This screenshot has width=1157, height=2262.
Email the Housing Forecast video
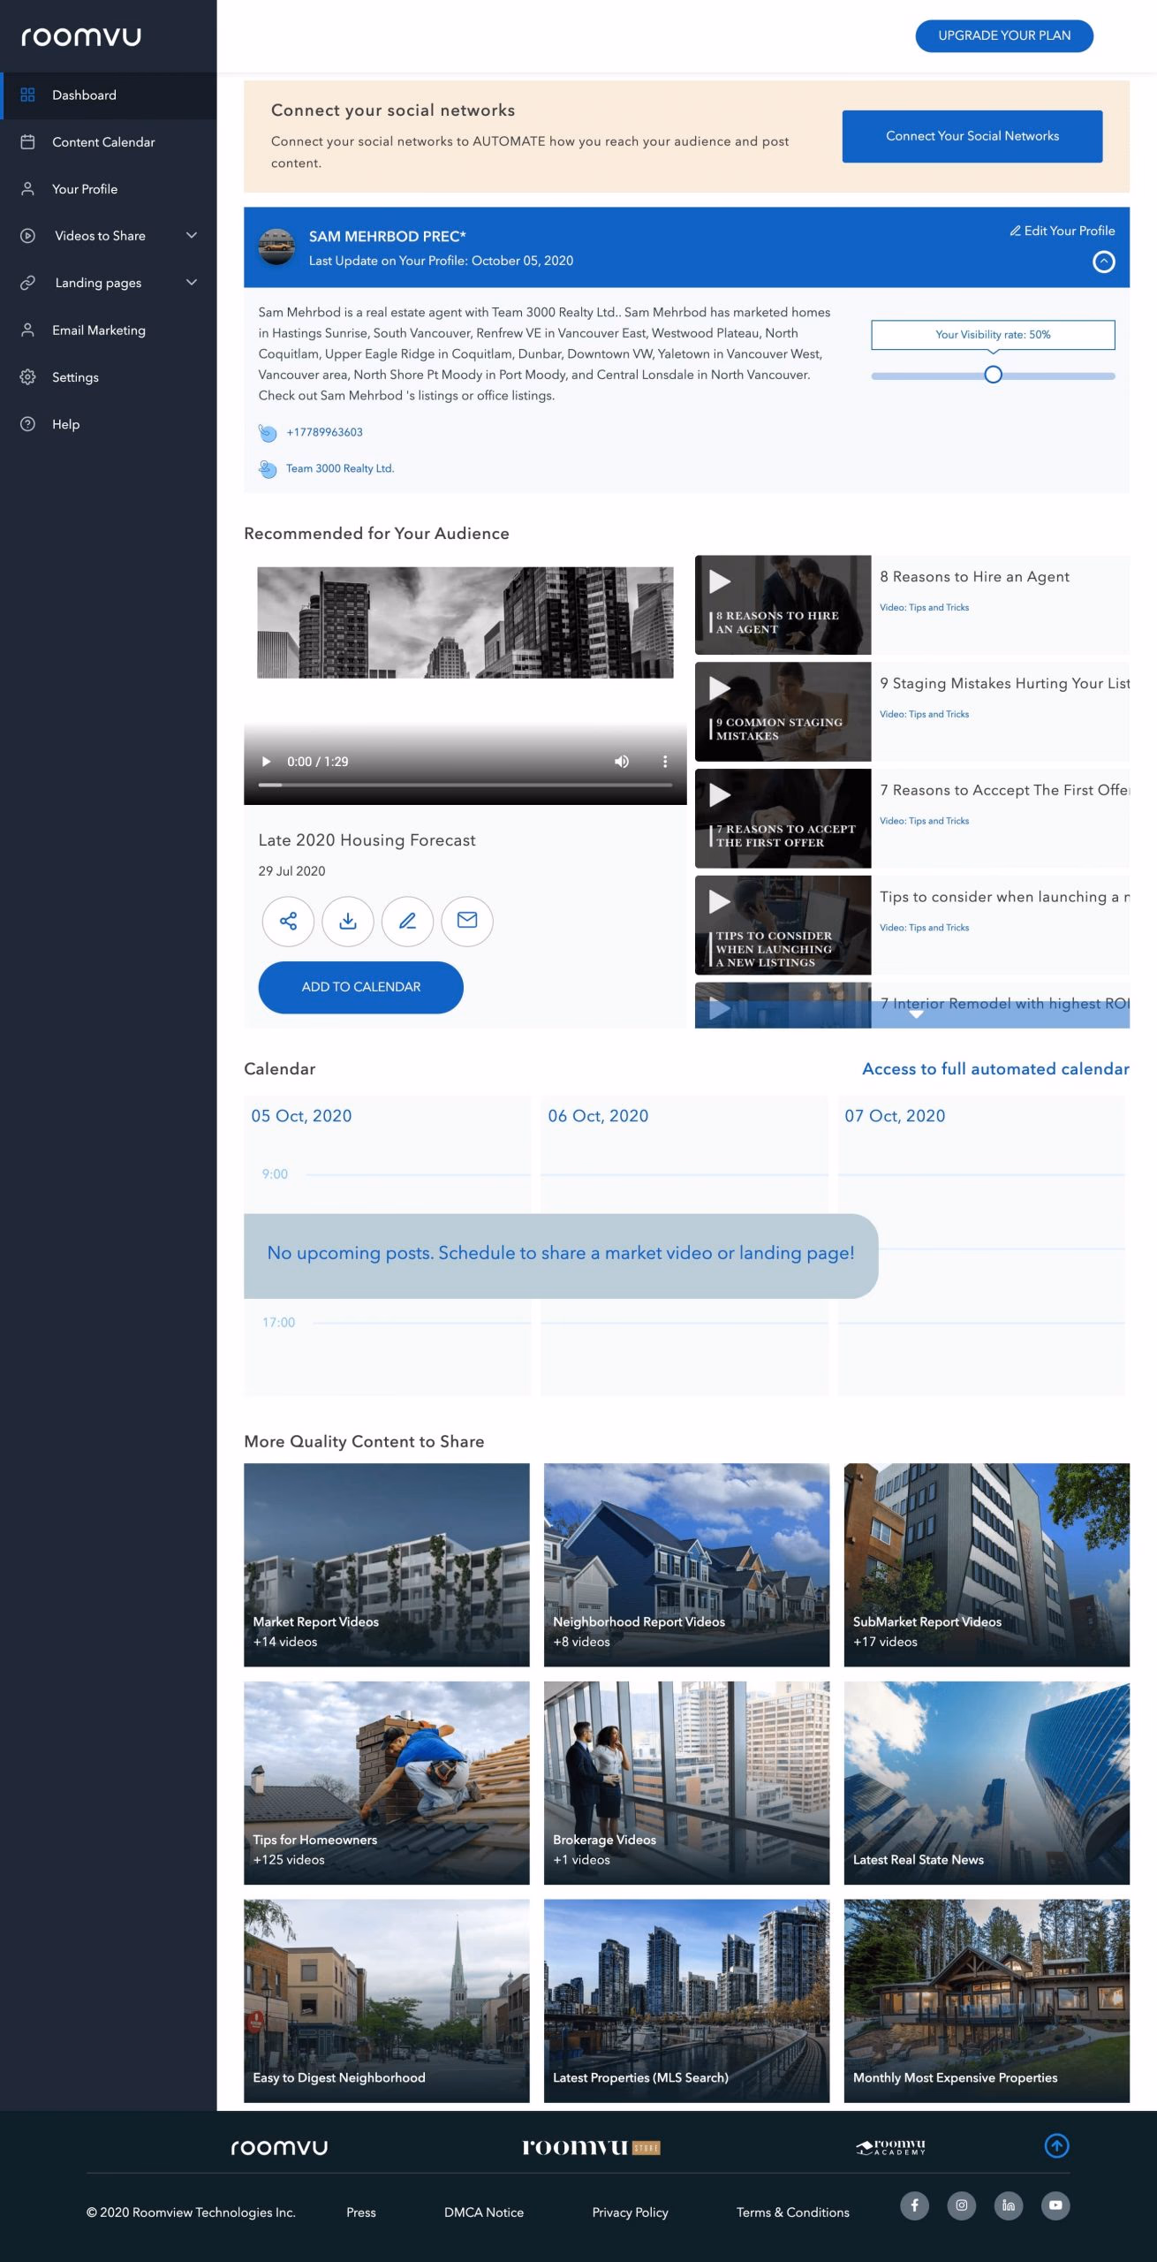[x=467, y=922]
